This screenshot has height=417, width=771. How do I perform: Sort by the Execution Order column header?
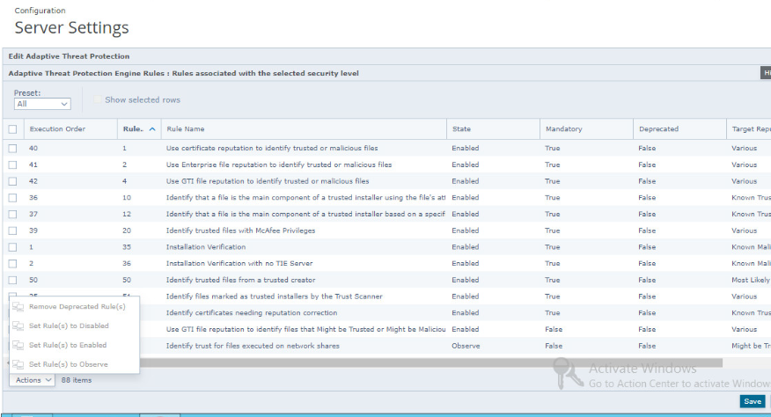pyautogui.click(x=58, y=129)
